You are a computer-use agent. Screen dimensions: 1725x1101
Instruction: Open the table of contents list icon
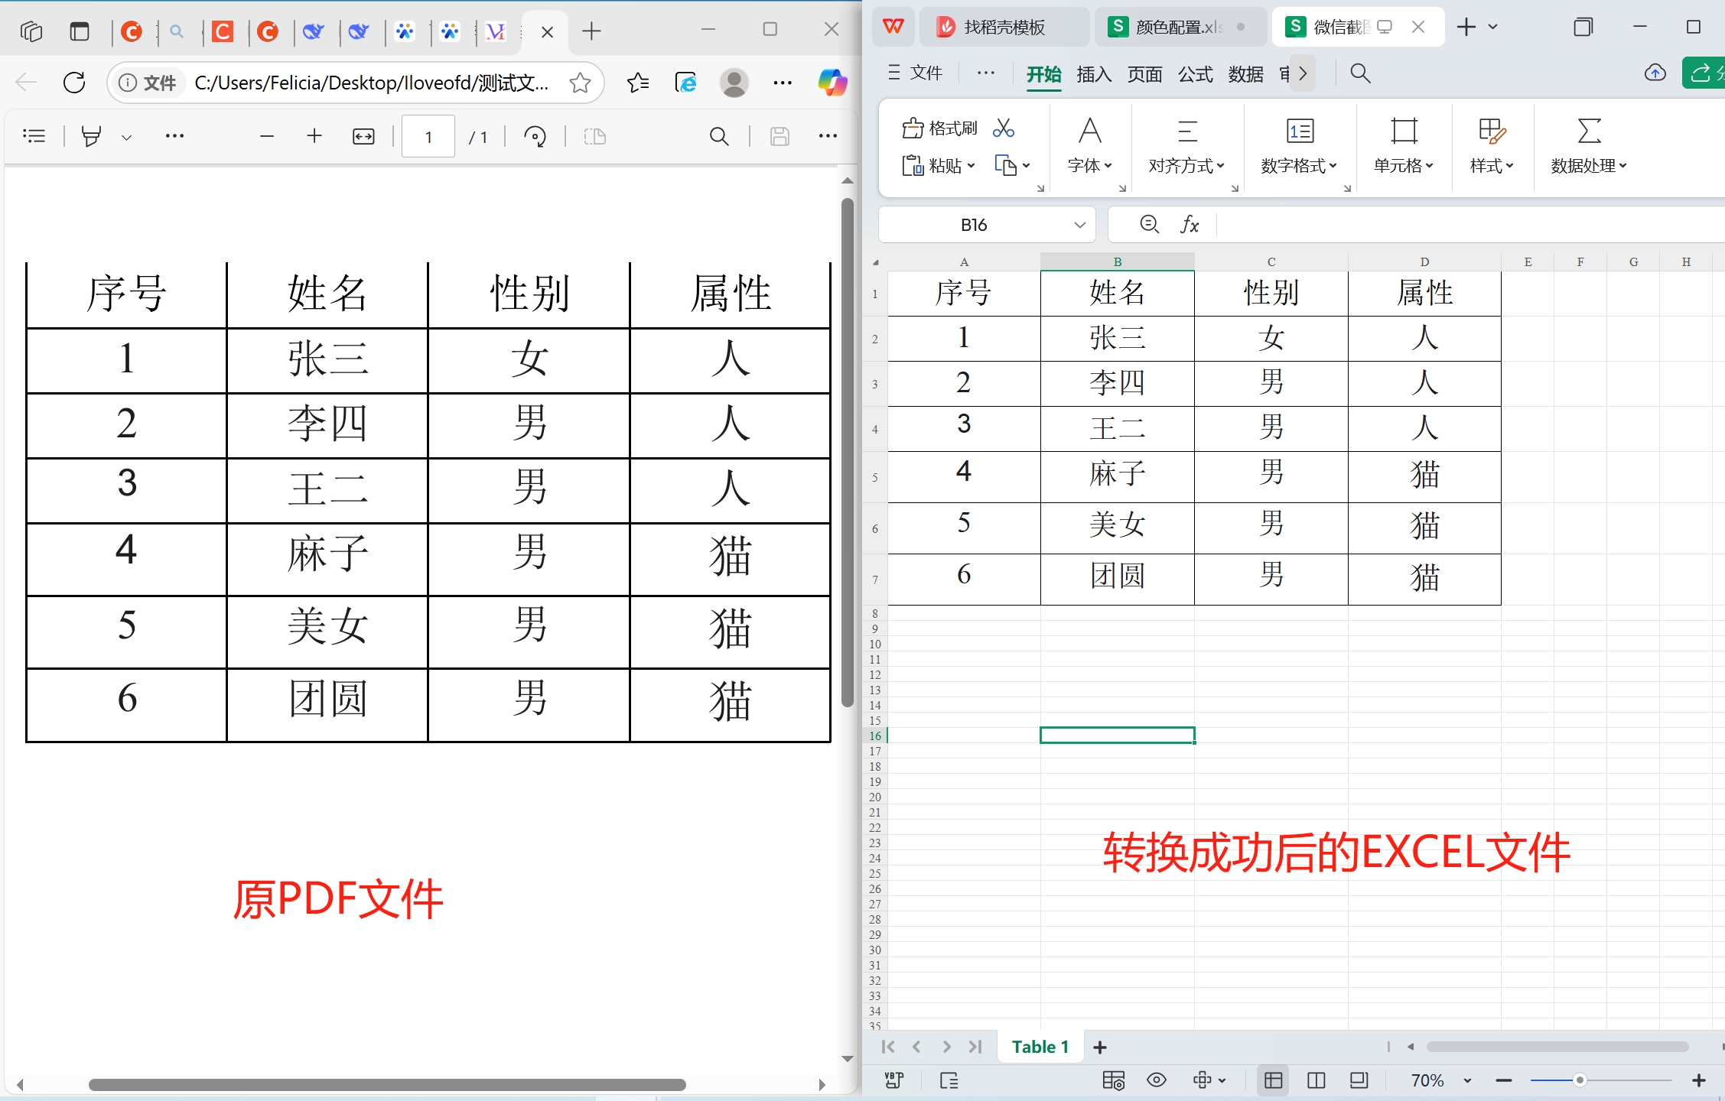point(34,137)
